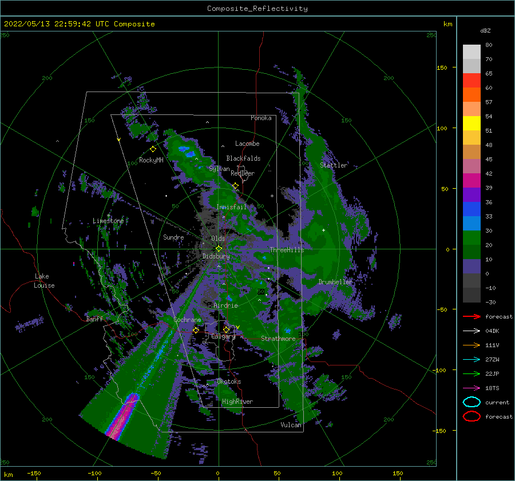Click the Innisfail label

[231, 207]
